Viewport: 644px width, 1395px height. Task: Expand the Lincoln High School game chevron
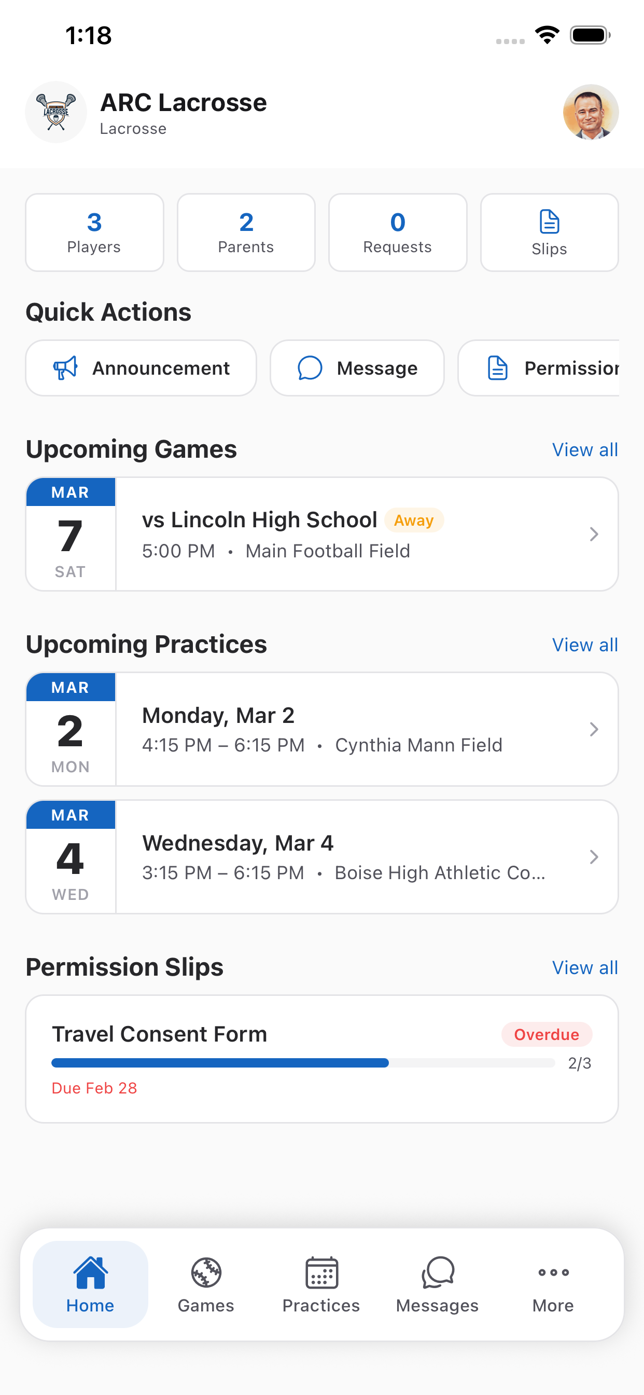pyautogui.click(x=594, y=534)
